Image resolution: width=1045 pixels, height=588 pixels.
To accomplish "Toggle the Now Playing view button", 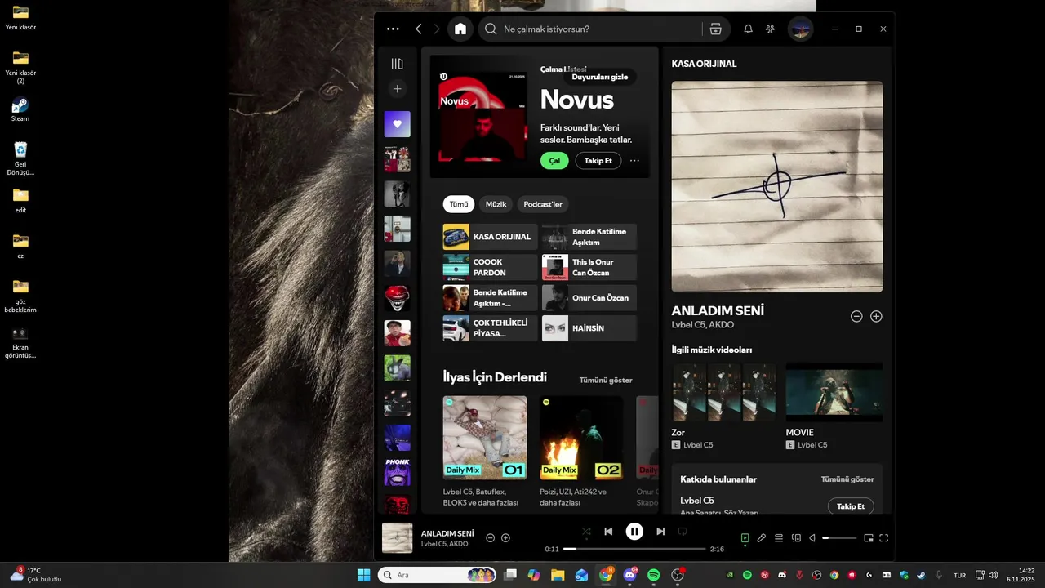I will tap(745, 538).
